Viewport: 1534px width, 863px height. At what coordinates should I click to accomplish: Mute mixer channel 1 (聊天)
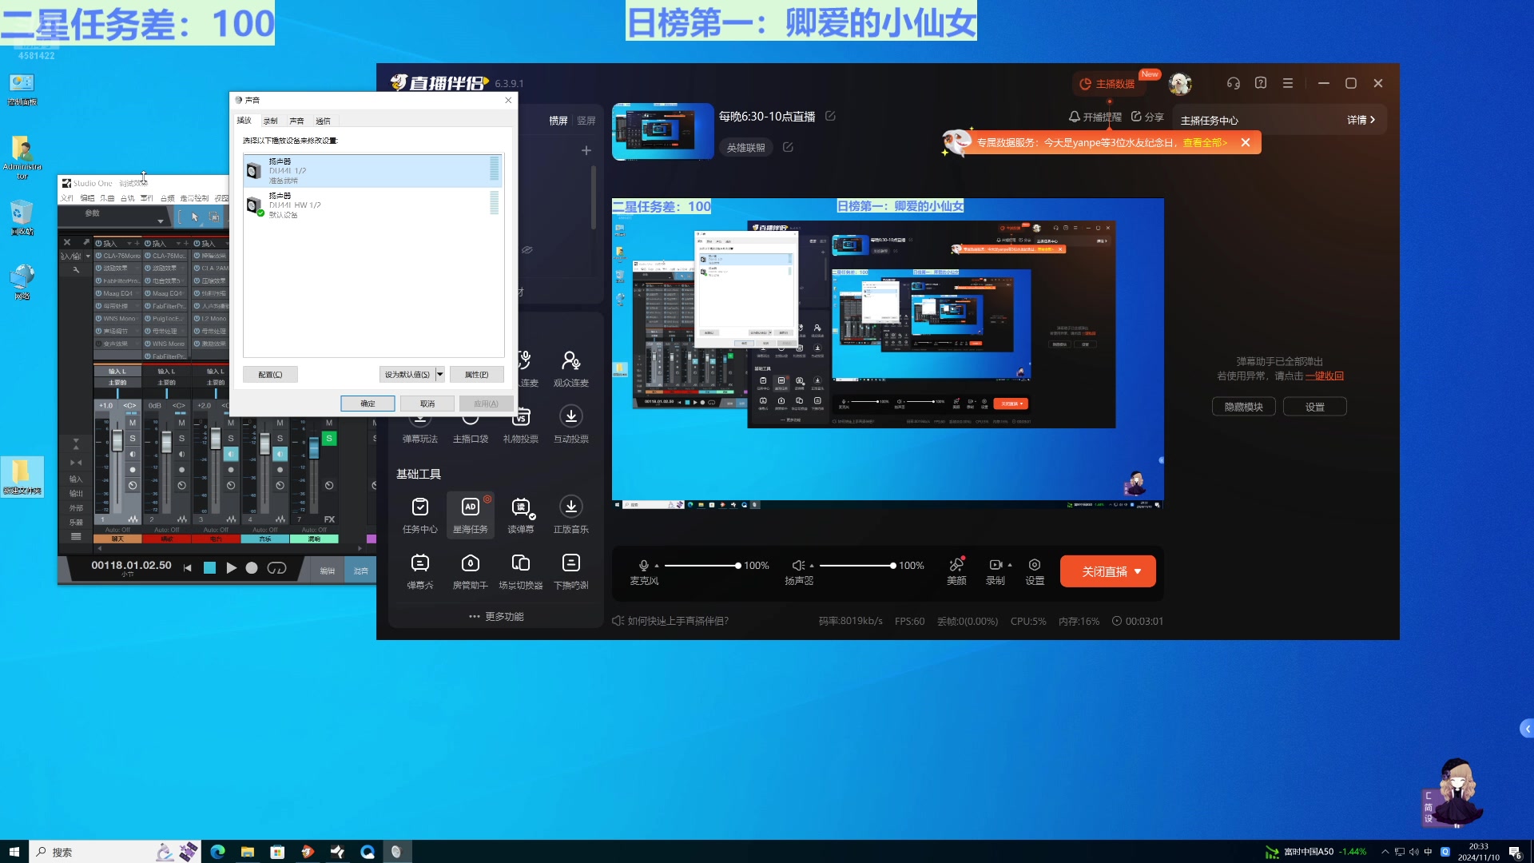pyautogui.click(x=133, y=423)
